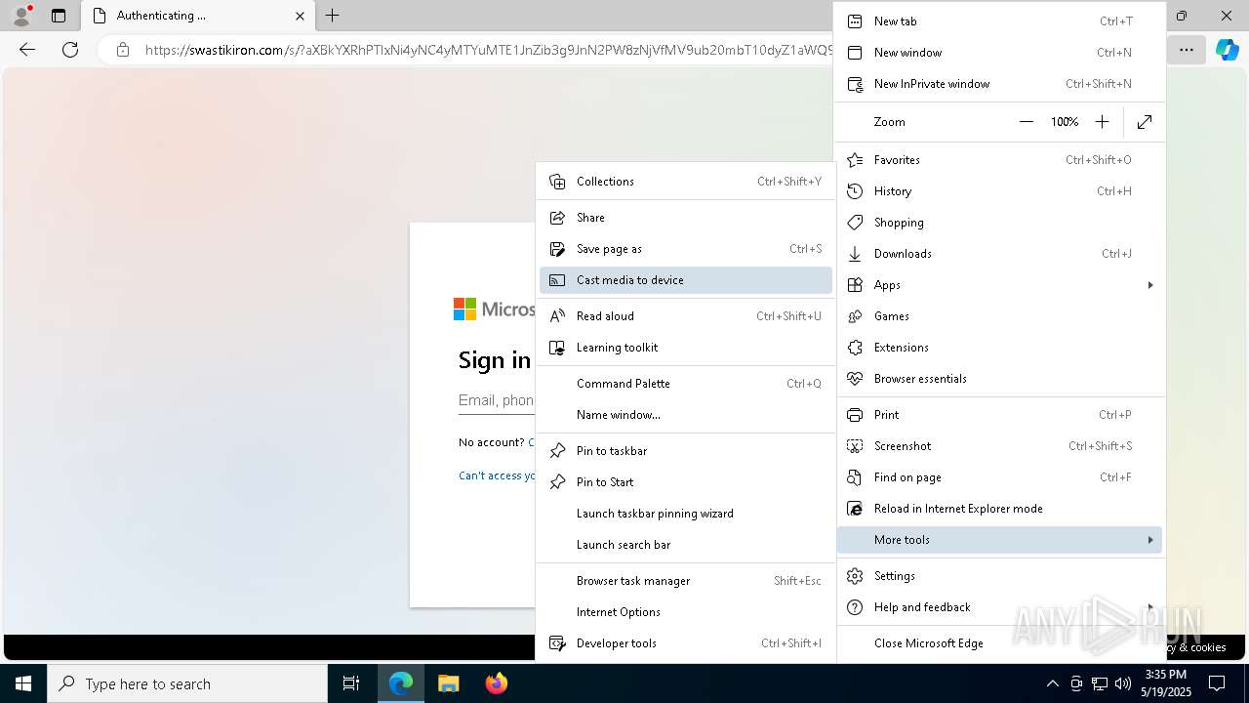Click the volume speaker tray icon

click(1123, 683)
